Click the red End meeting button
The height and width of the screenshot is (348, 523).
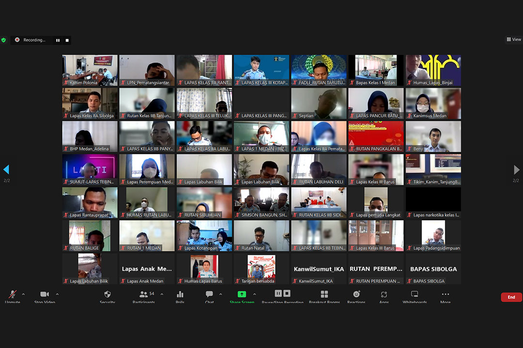(x=511, y=297)
